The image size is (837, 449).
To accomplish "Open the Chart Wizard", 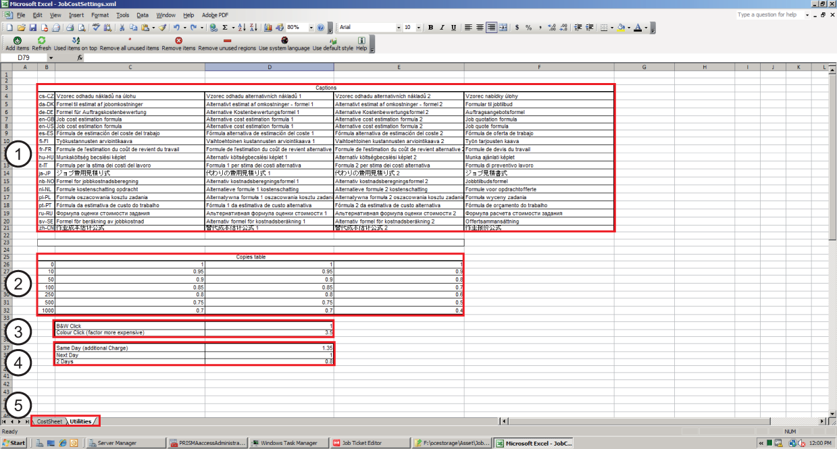I will click(268, 28).
